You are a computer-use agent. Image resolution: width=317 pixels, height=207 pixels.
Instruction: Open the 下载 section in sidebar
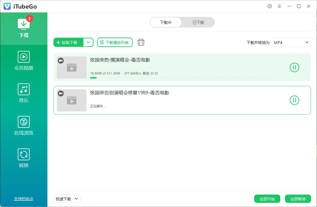pos(24,28)
